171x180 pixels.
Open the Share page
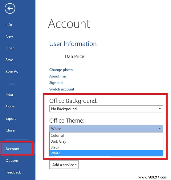[x=10, y=107]
